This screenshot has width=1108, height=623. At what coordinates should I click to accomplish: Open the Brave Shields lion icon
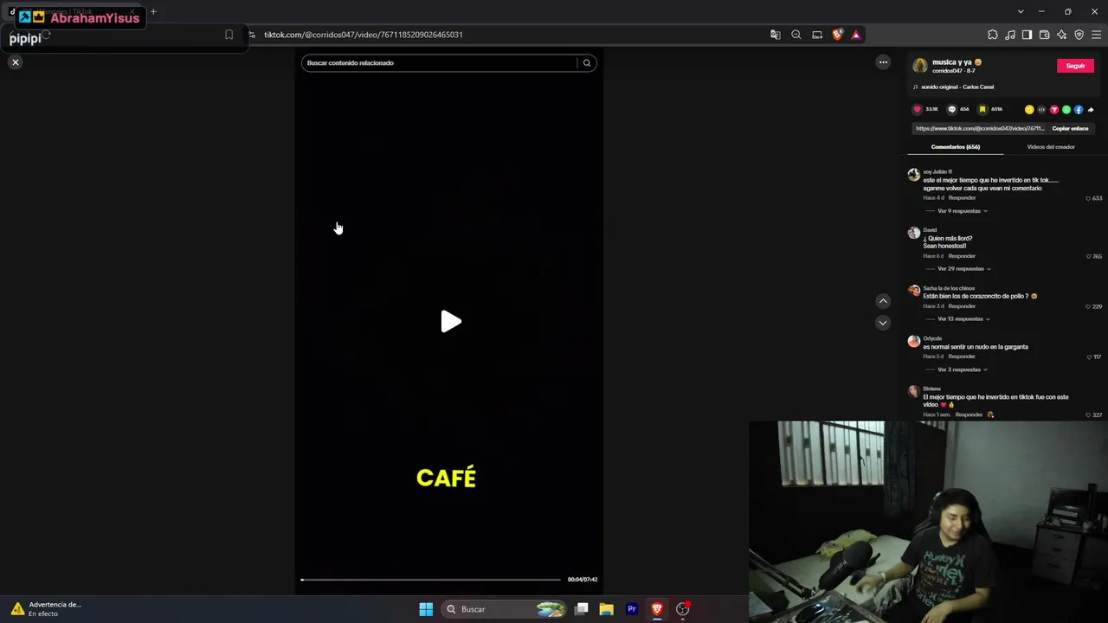pyautogui.click(x=837, y=35)
